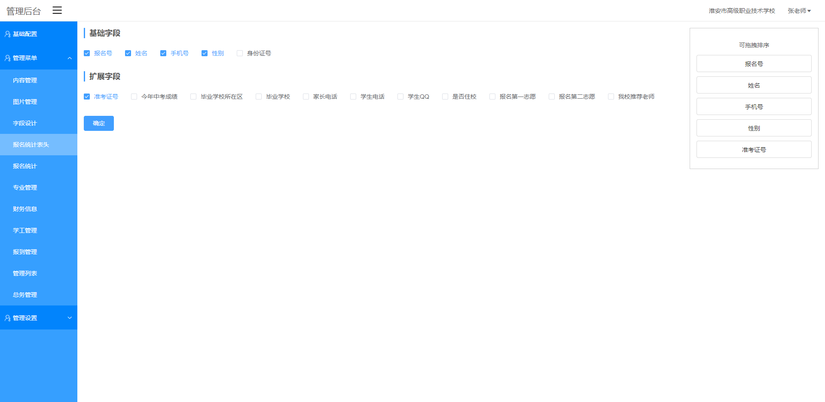Image resolution: width=825 pixels, height=402 pixels.
Task: Uncheck the 性别 checkbox
Action: (205, 53)
